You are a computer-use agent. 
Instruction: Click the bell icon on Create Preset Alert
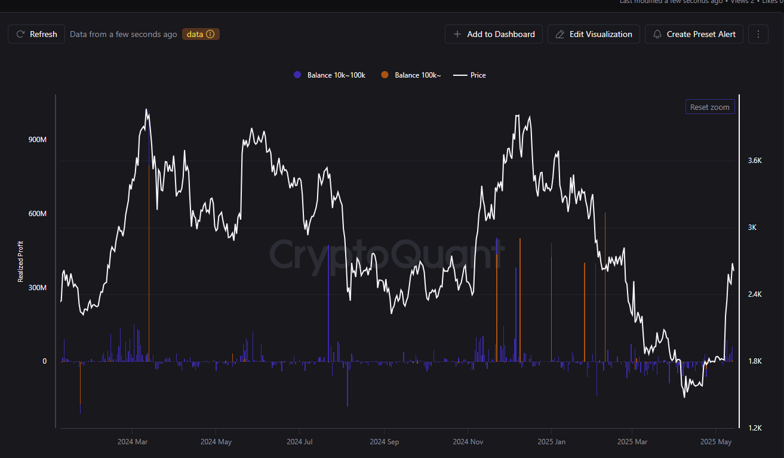[x=657, y=34]
